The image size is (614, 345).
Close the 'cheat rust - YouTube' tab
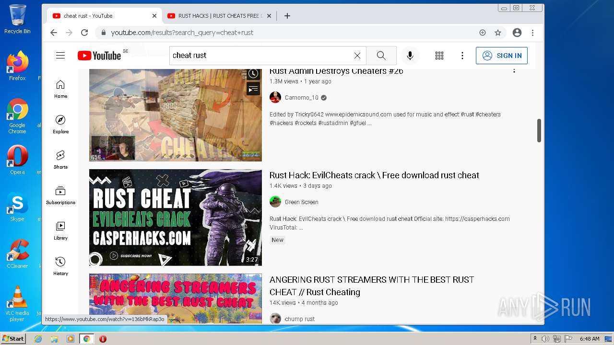click(x=154, y=16)
